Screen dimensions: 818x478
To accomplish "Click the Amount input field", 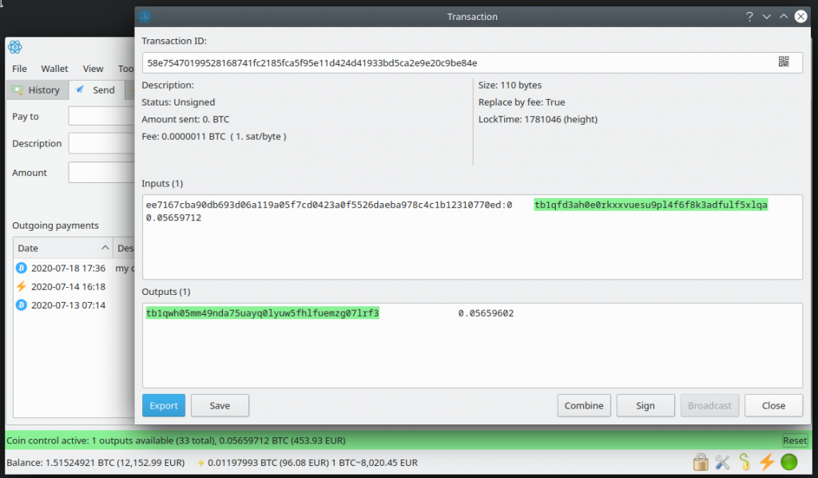I will (101, 172).
